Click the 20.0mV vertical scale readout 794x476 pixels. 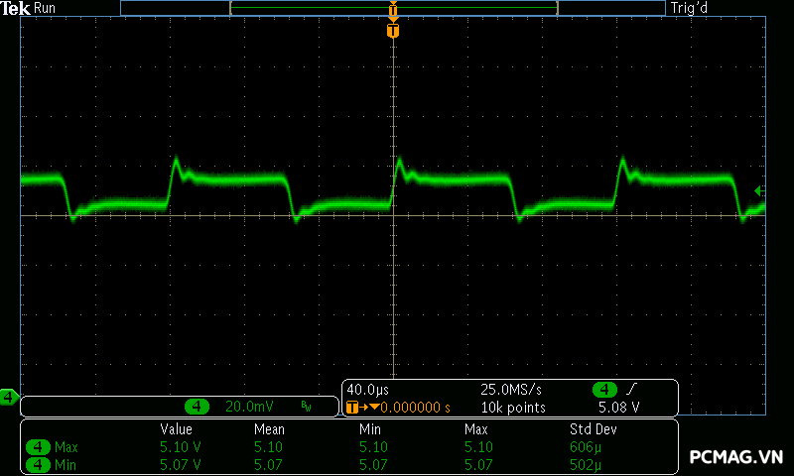click(248, 407)
